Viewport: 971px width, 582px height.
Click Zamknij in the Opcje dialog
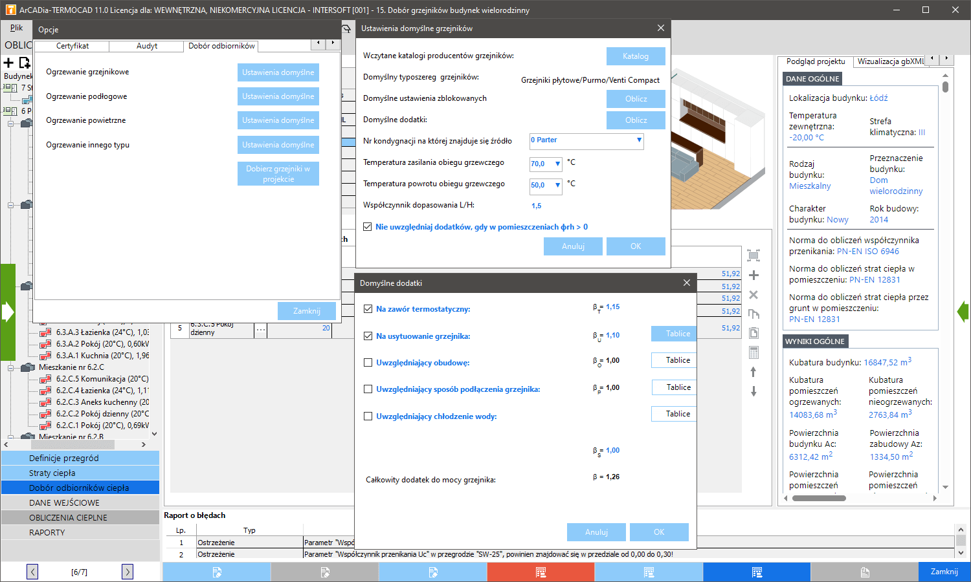307,311
